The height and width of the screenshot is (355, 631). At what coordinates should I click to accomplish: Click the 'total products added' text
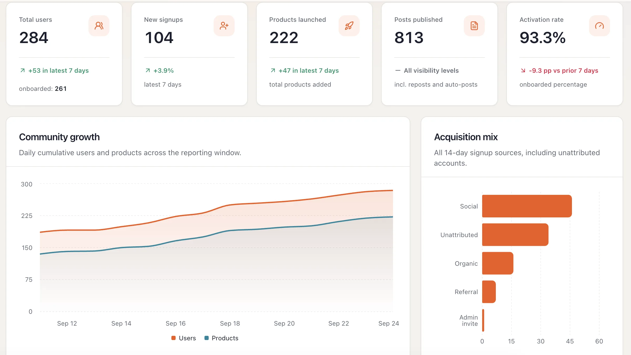pyautogui.click(x=300, y=85)
